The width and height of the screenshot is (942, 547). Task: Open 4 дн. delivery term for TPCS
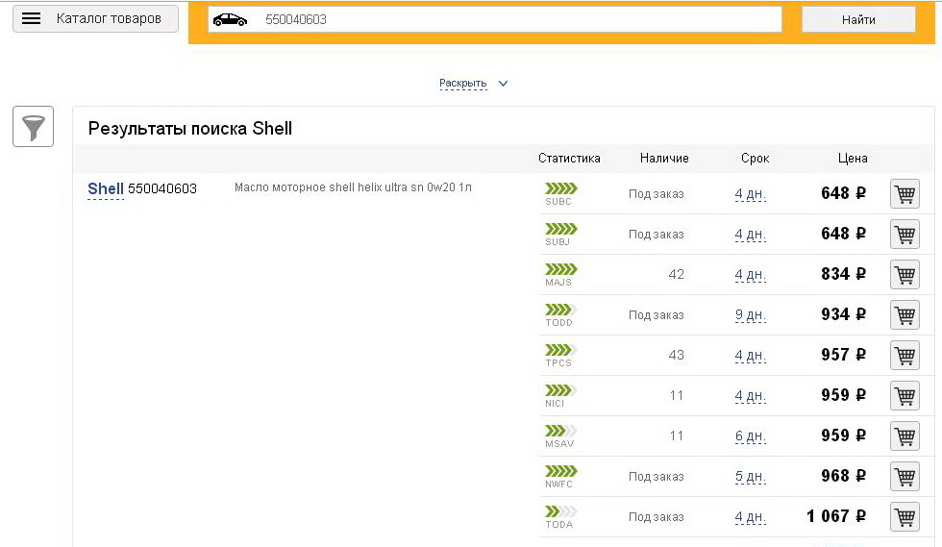(750, 356)
